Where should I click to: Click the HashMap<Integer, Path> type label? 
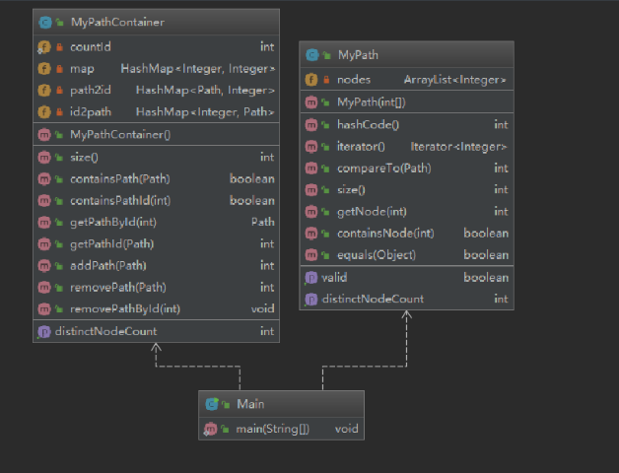pyautogui.click(x=205, y=112)
